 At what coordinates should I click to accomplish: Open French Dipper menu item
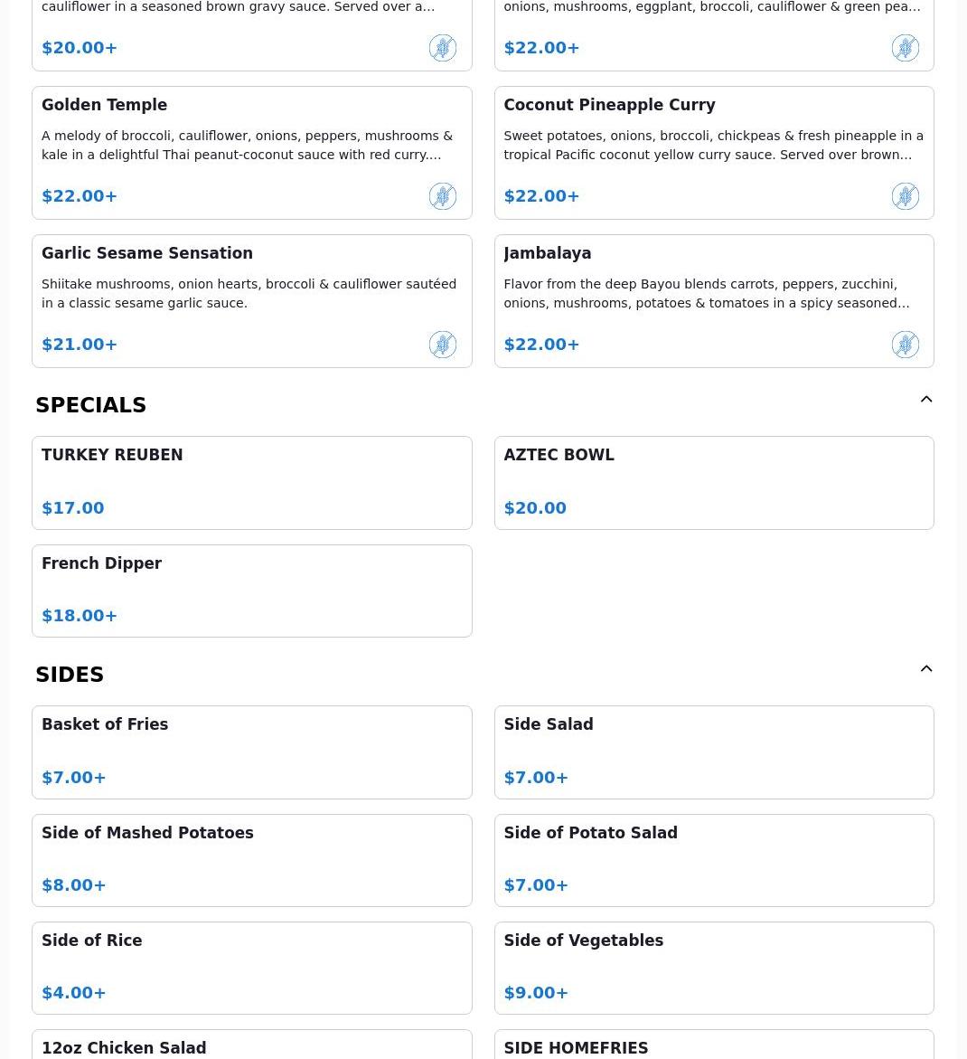(251, 590)
